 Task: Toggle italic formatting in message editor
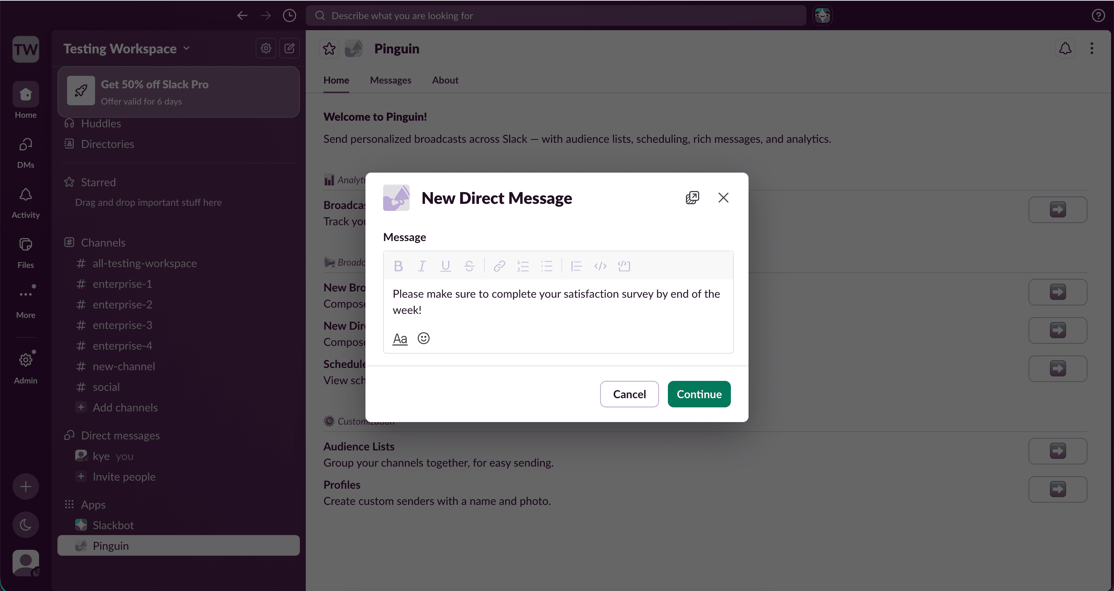click(x=422, y=266)
